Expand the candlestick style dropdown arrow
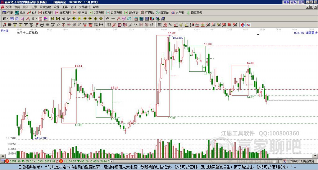Screen dimensions: 318x170 coord(36,19)
